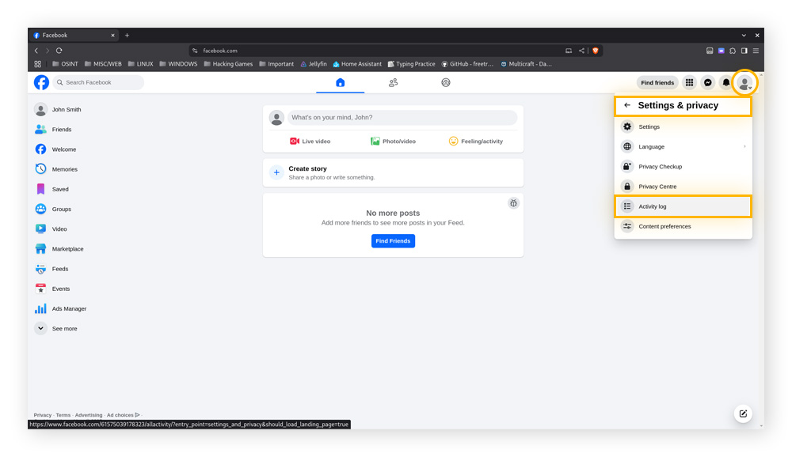The image size is (792, 457).
Task: Click the new message compose icon
Action: pos(743,414)
